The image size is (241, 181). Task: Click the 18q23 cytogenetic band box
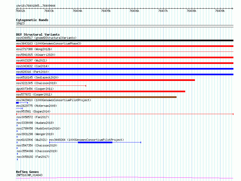(125, 26)
